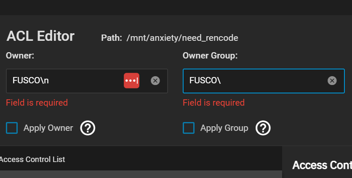
Task: Click the Owner: field label
Action: click(x=20, y=56)
